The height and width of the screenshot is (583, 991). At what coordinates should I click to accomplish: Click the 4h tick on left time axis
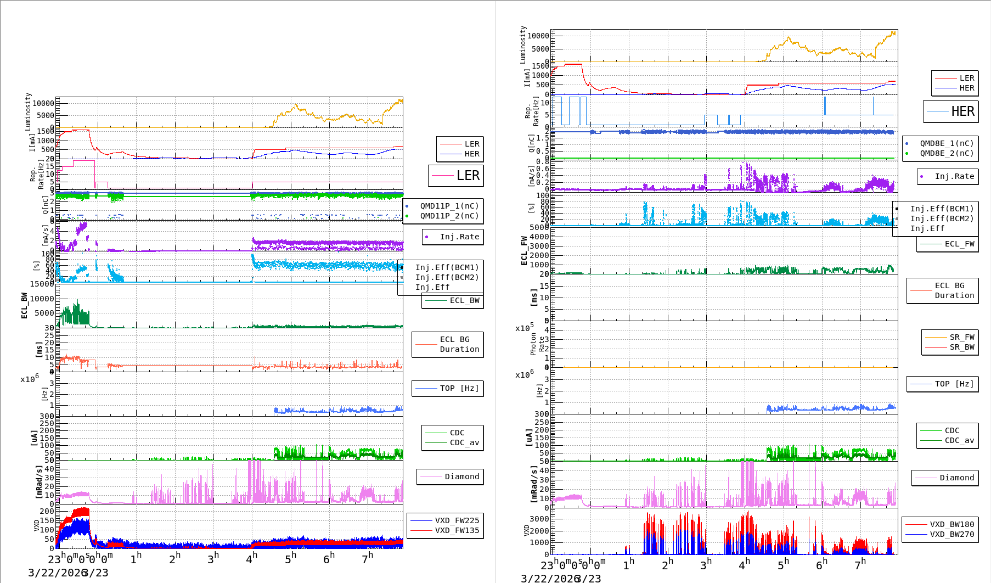pos(251,559)
